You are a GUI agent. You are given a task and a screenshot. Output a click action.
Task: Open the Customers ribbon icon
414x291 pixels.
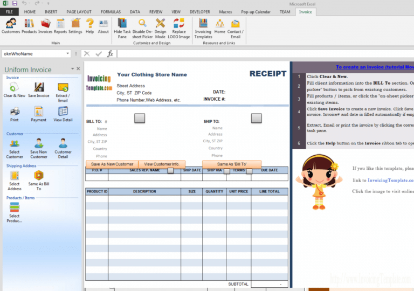coord(10,25)
